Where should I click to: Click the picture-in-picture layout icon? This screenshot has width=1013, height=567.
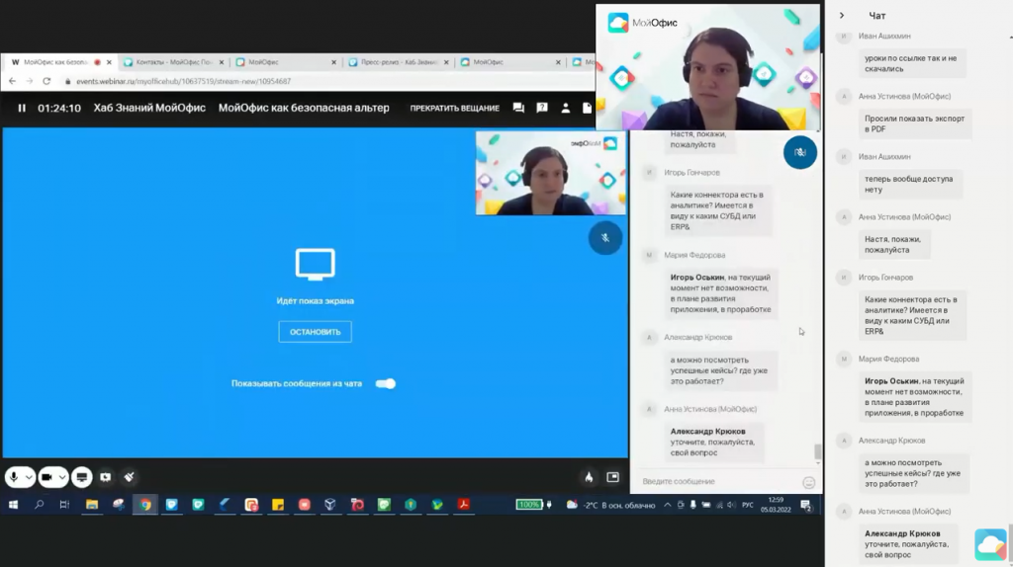pyautogui.click(x=613, y=477)
